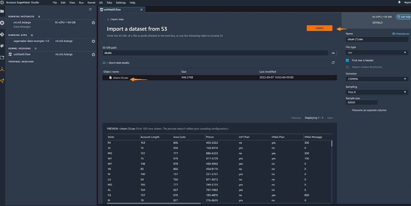Click the VMail Message column header
Image resolution: width=411 pixels, height=206 pixels.
tap(313, 137)
